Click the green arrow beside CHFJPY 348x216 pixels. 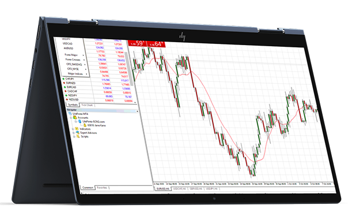63,79
